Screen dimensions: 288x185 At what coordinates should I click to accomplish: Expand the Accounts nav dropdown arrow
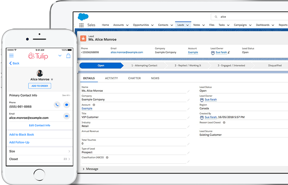(127, 25)
